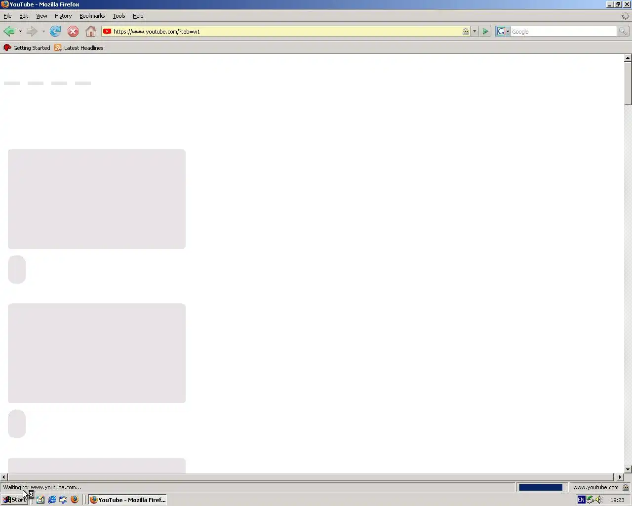Open the Home page icon
632x506 pixels.
coord(91,32)
